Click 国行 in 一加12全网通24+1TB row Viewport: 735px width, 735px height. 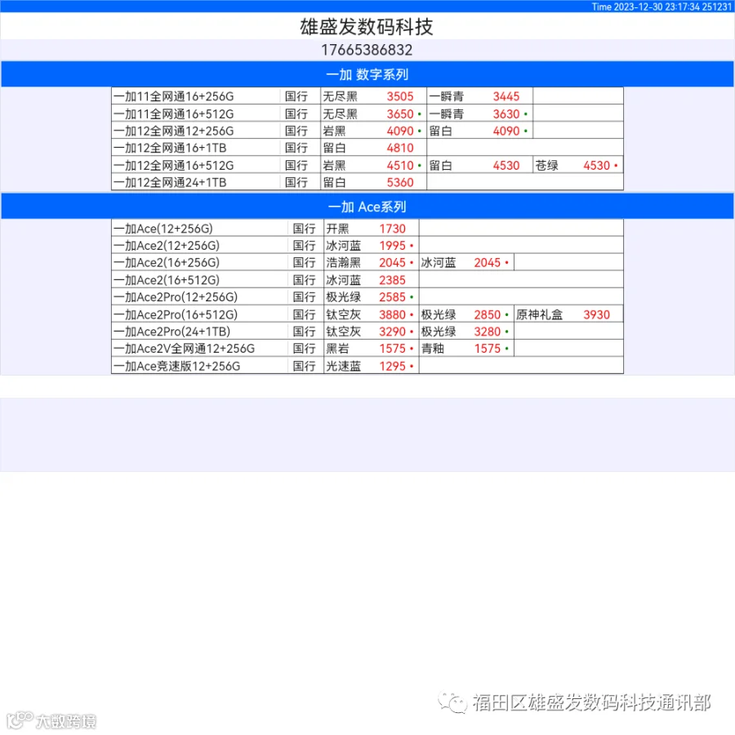tap(296, 182)
